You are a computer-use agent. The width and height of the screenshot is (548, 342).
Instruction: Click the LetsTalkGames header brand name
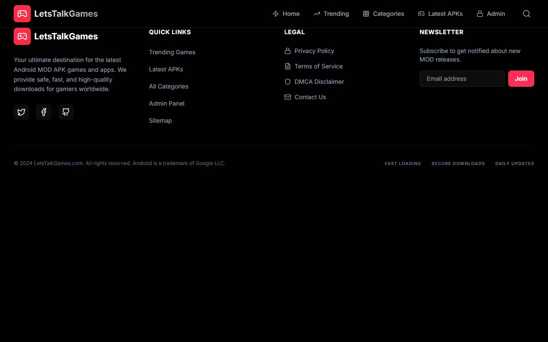pos(66,14)
